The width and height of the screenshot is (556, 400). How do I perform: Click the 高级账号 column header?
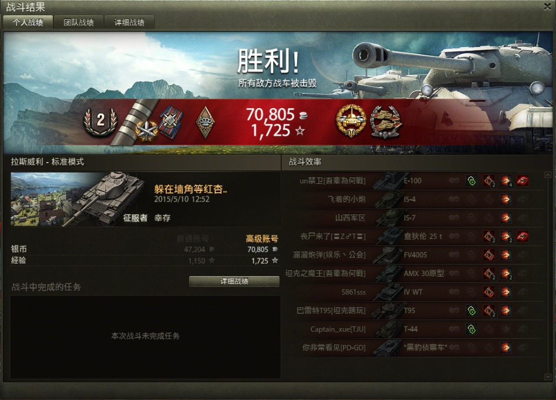tap(262, 238)
